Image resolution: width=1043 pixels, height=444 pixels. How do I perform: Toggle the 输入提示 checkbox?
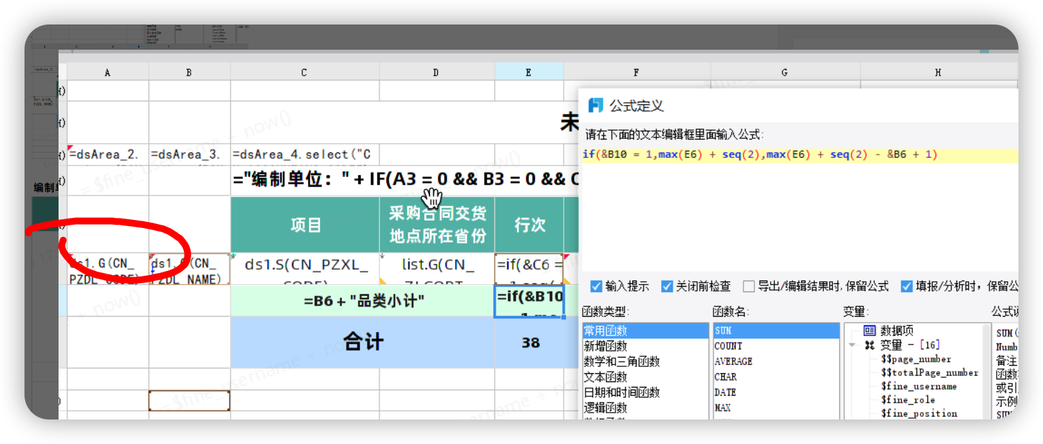coord(596,286)
